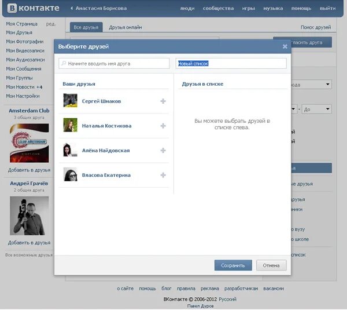Open Мои Друзья in sidebar
The width and height of the screenshot is (347, 310).
pyautogui.click(x=19, y=32)
